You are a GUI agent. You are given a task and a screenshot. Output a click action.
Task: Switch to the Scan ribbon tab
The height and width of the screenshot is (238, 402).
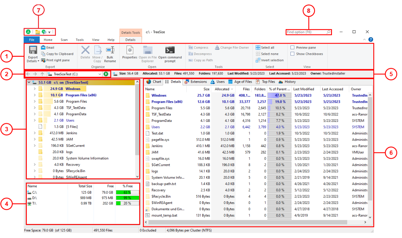64,40
